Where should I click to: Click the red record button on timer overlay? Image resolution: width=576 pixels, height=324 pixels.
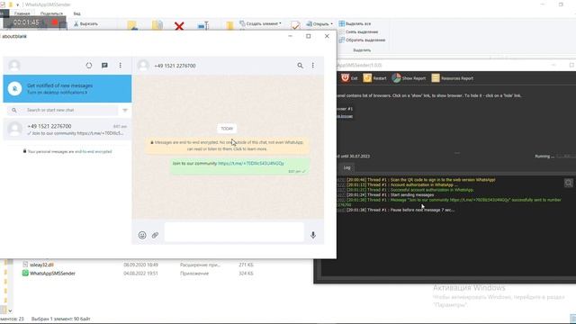(x=55, y=22)
